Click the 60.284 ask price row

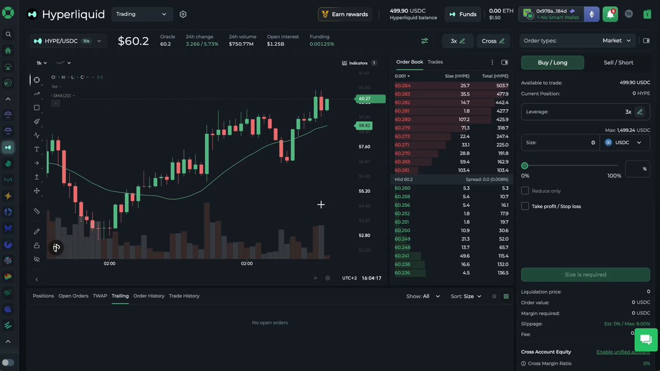pos(450,86)
